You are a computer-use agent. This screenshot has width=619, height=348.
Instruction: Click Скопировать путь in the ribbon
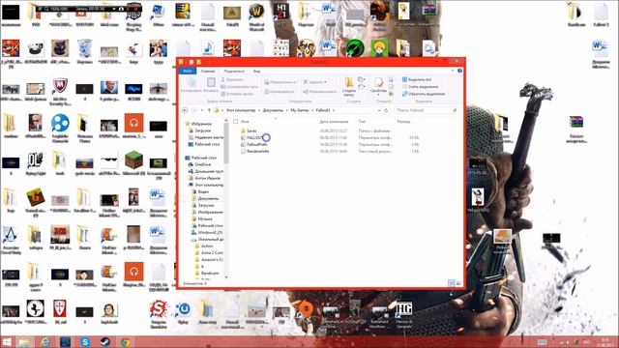(239, 87)
